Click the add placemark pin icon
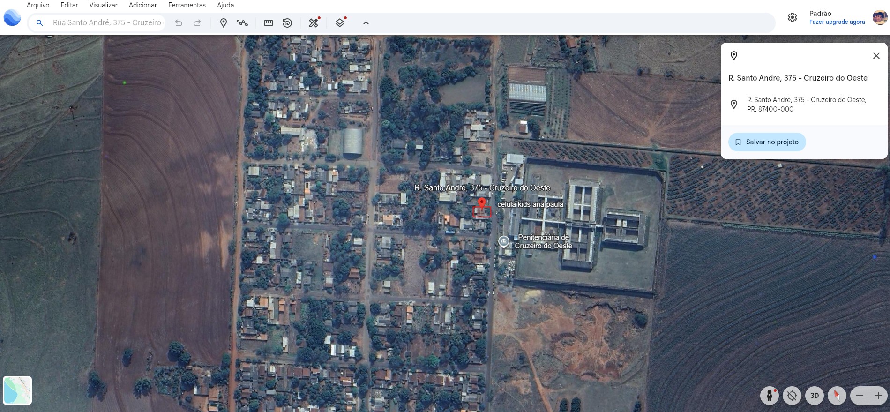The image size is (890, 412). click(224, 23)
